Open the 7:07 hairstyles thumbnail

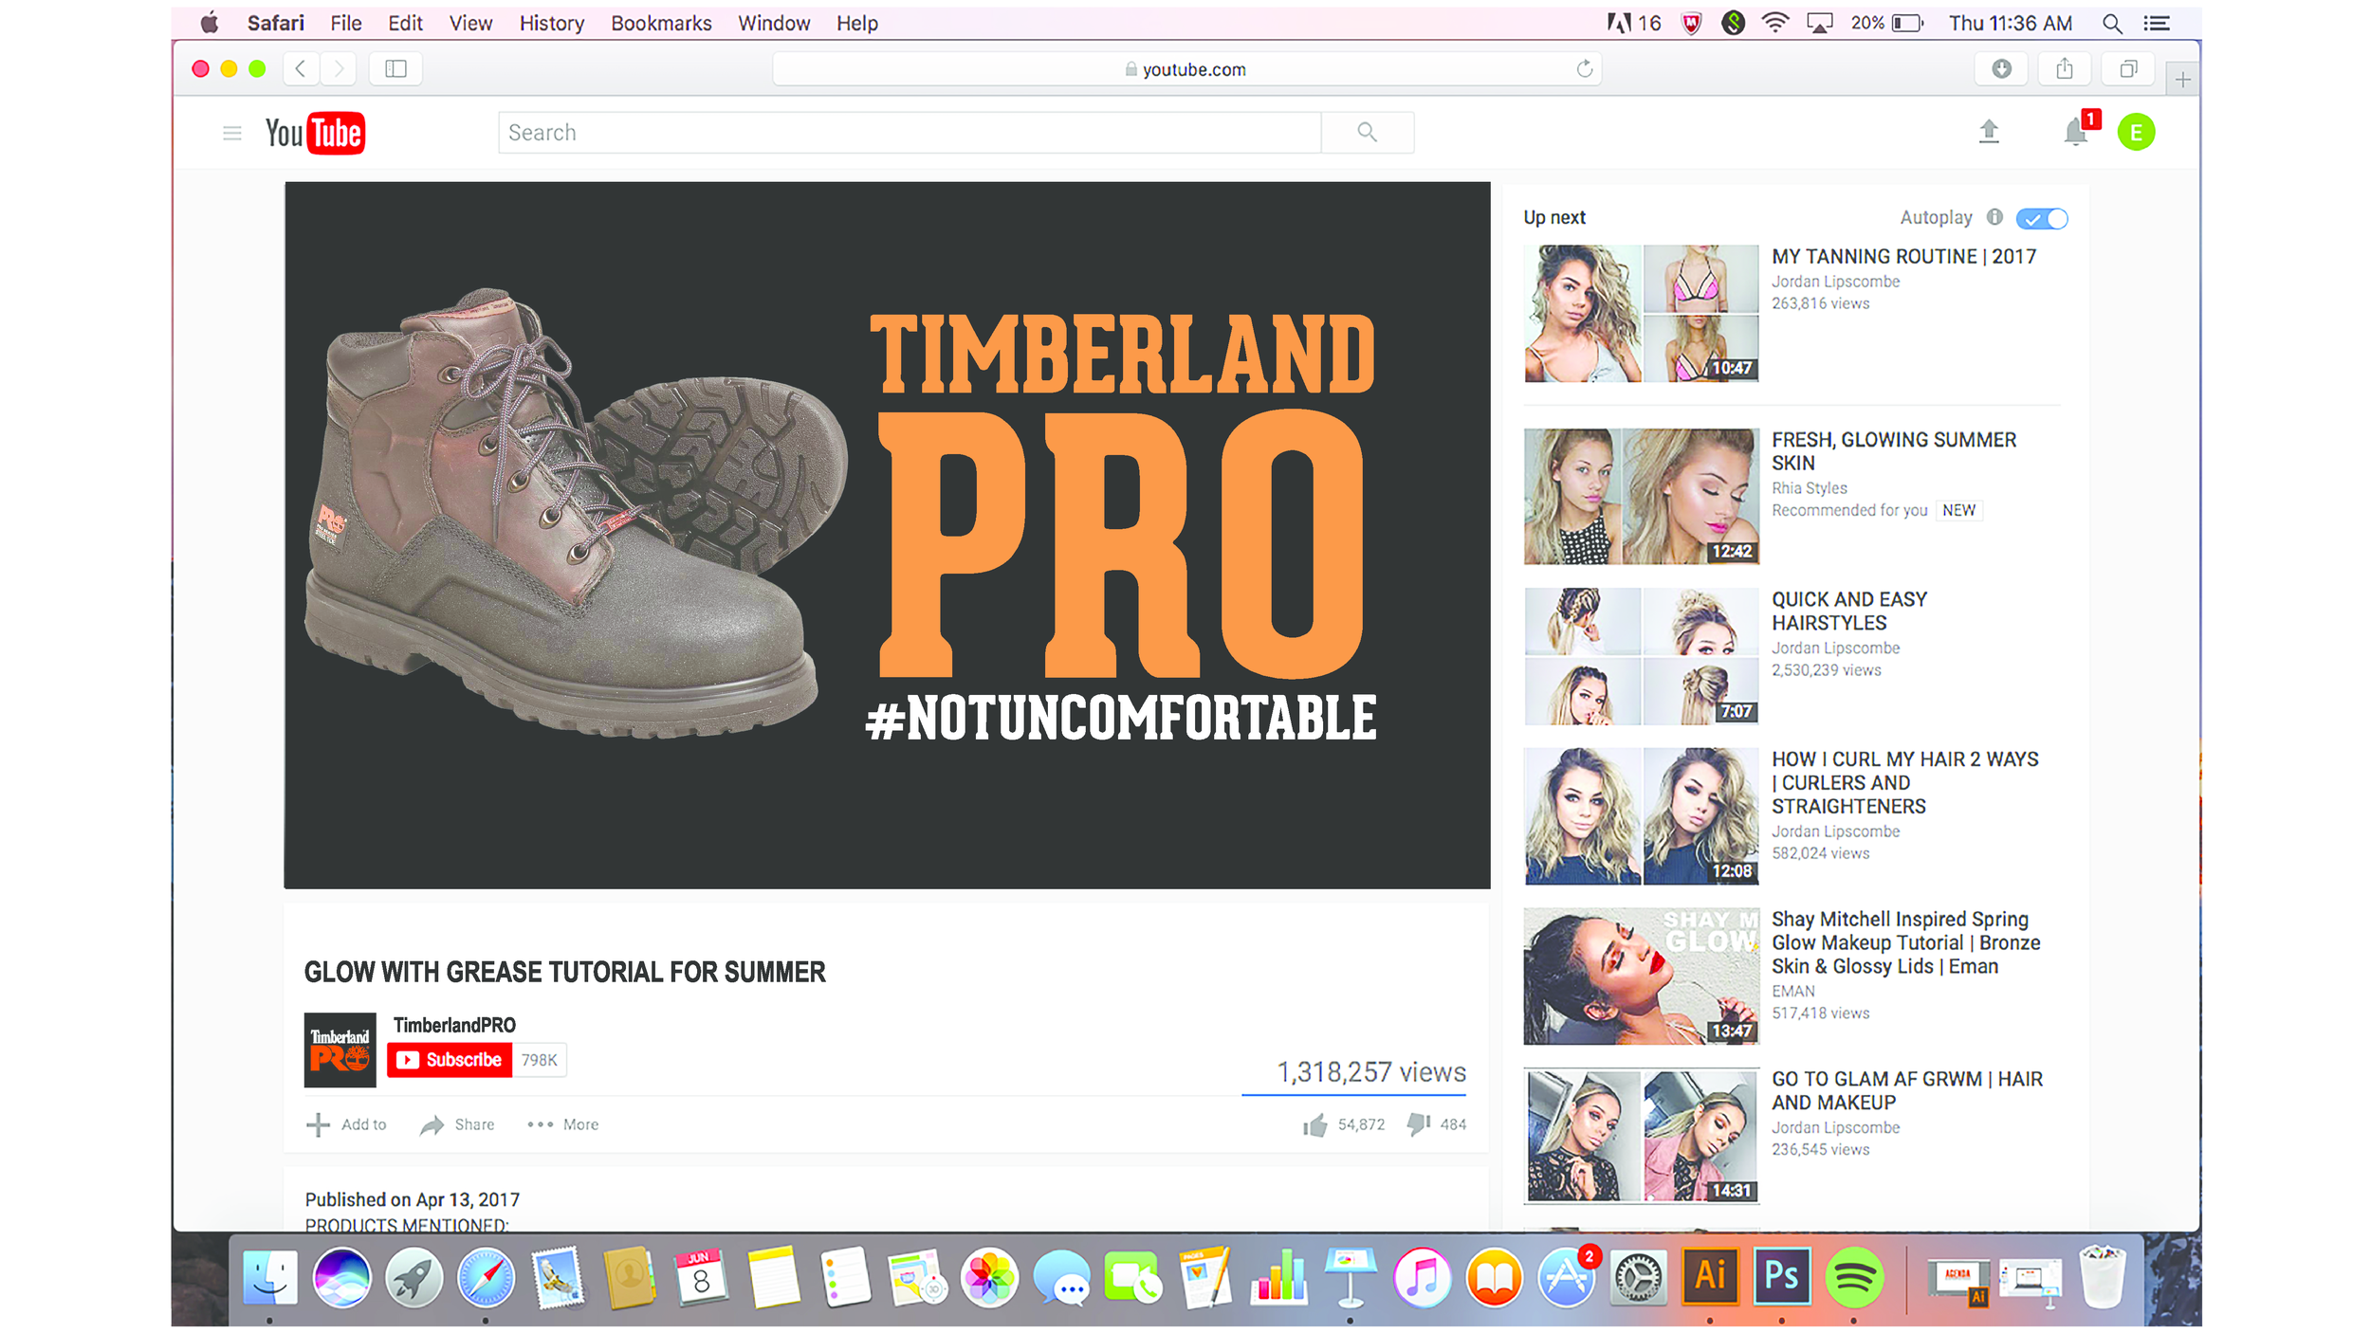[1641, 657]
